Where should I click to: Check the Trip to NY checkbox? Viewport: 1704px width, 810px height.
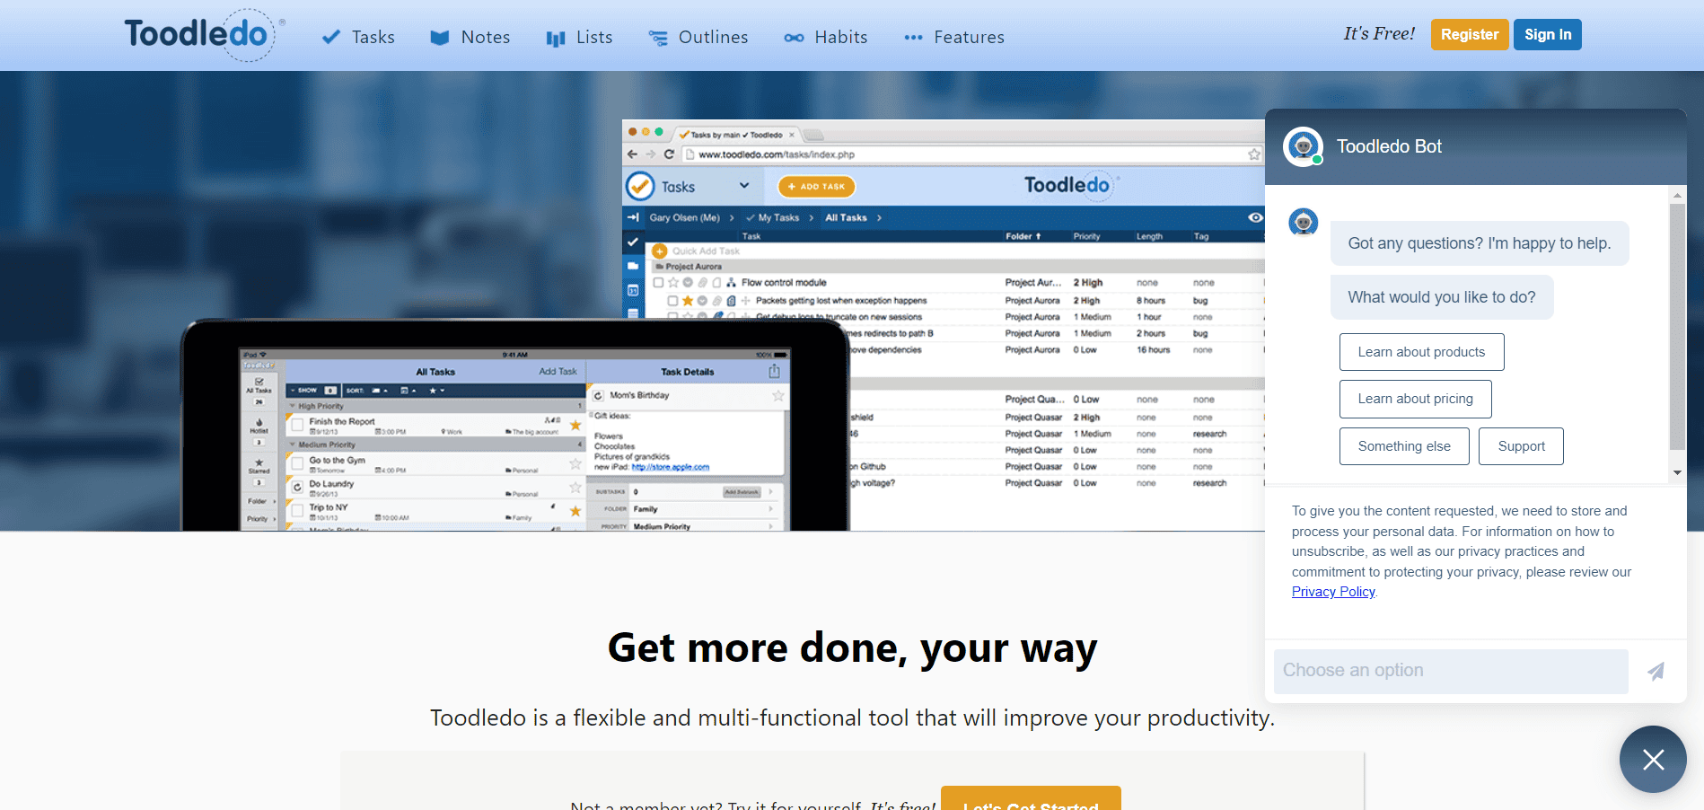pos(297,511)
